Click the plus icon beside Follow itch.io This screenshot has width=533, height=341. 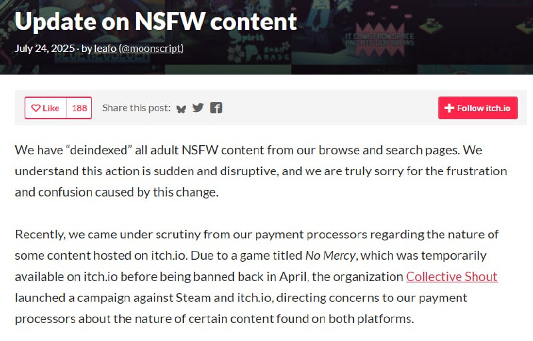(x=449, y=109)
